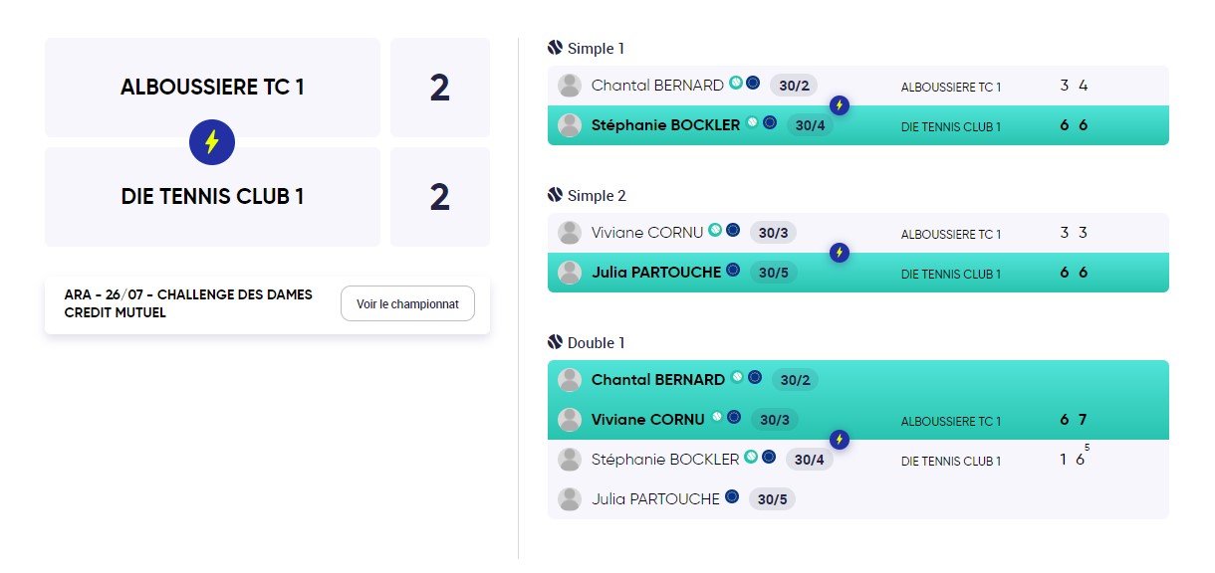Open the Voir le championnat button
The image size is (1215, 573).
407,303
